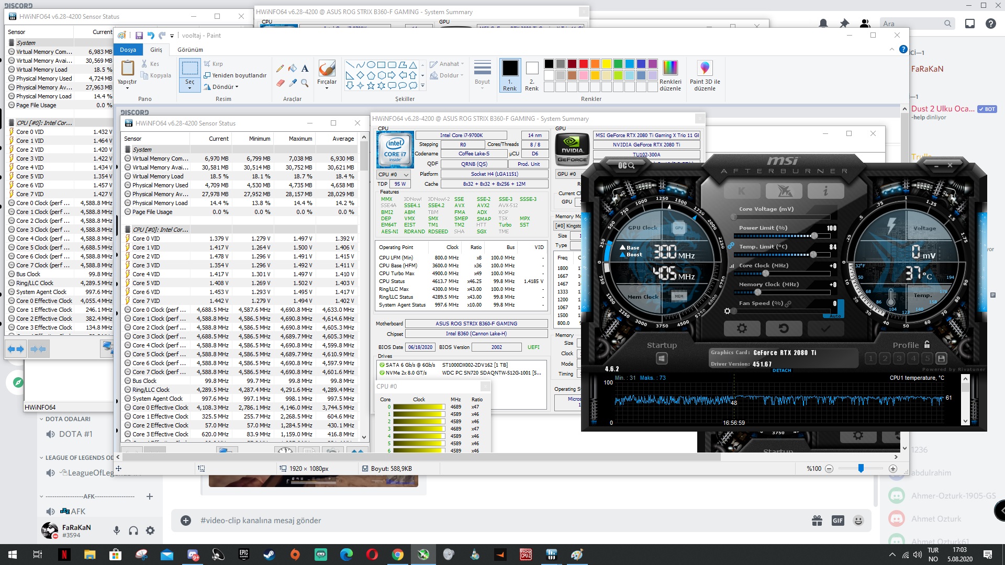Select the Color picker eyedropper tool

tap(293, 83)
